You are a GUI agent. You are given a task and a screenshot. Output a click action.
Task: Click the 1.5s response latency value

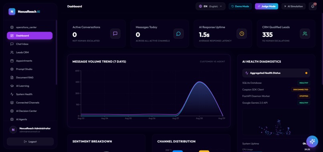tap(204, 35)
